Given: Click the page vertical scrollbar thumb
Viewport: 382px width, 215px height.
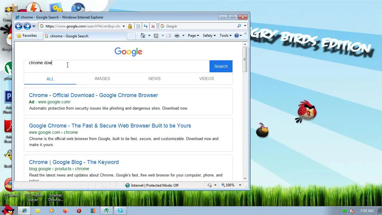Looking at the screenshot, I should (245, 59).
